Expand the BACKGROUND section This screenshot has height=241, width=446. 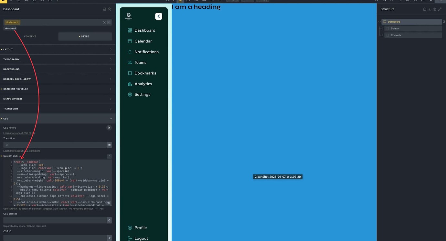58,69
